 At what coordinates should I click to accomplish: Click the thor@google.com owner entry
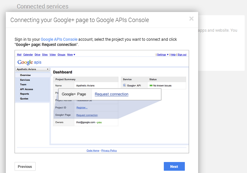point(89,122)
